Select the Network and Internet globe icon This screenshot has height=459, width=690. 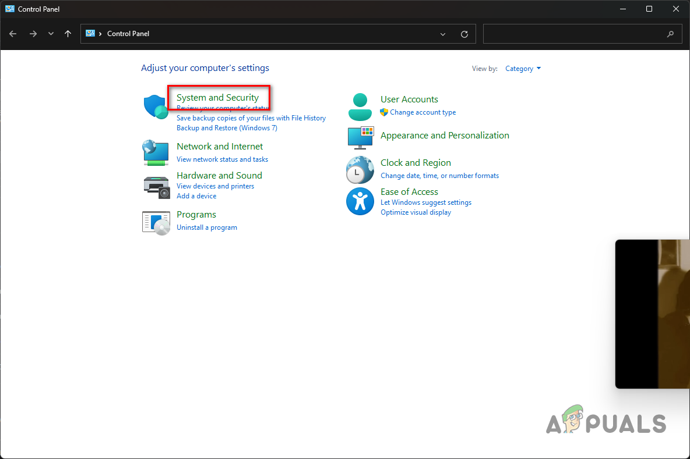pos(155,153)
